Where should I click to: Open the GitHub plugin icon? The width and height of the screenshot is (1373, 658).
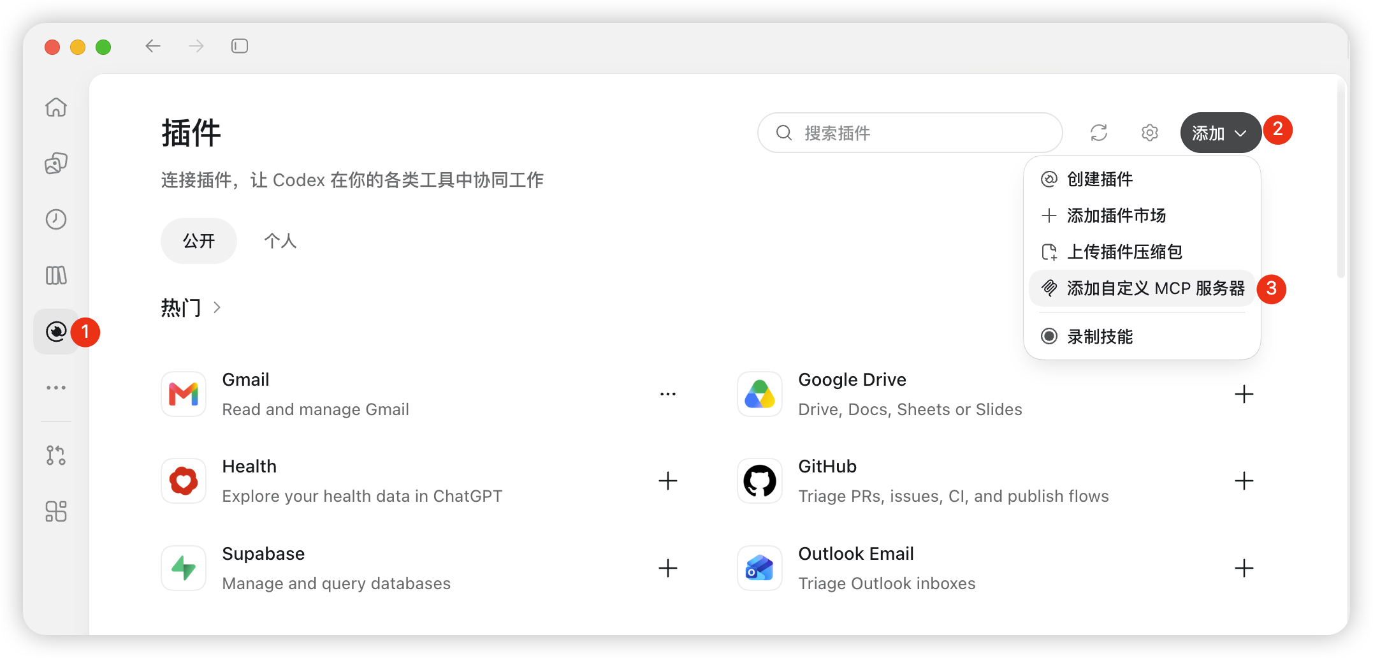click(x=760, y=481)
